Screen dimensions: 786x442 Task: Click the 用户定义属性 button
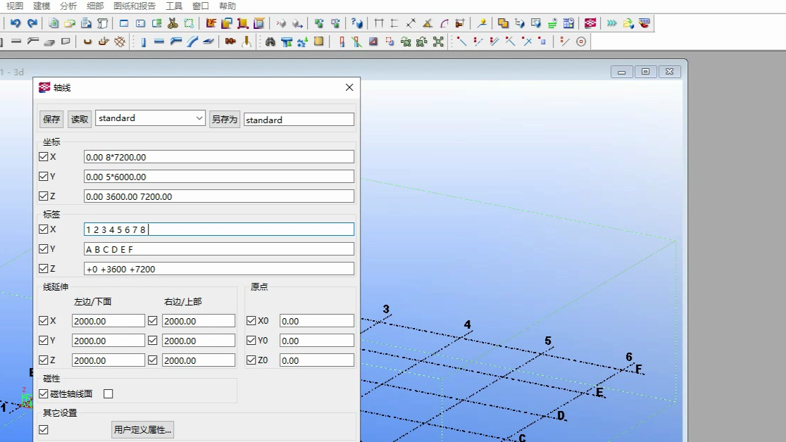[142, 429]
